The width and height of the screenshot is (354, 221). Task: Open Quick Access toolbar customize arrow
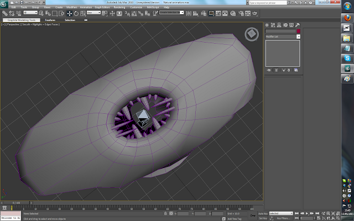click(x=44, y=2)
